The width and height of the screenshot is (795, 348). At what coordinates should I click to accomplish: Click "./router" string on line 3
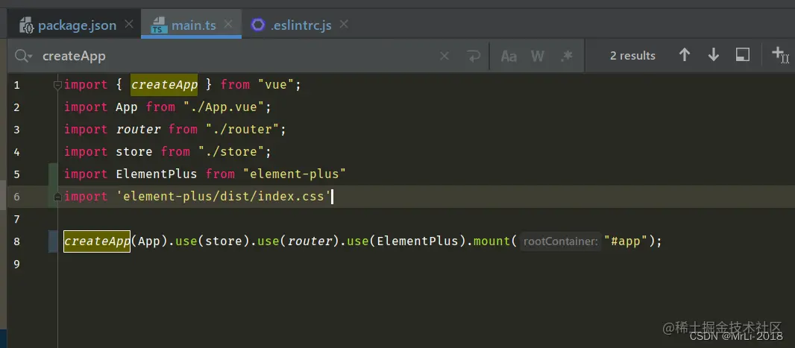click(243, 129)
